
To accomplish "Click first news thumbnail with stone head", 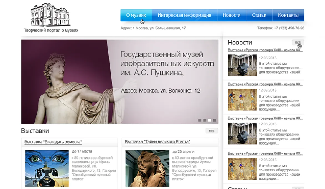I will [x=242, y=65].
